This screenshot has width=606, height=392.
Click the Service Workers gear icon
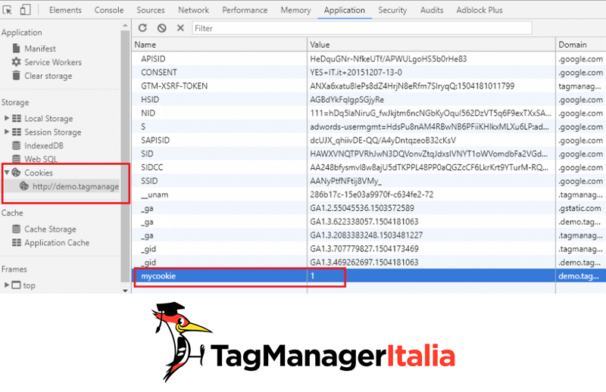(x=16, y=62)
